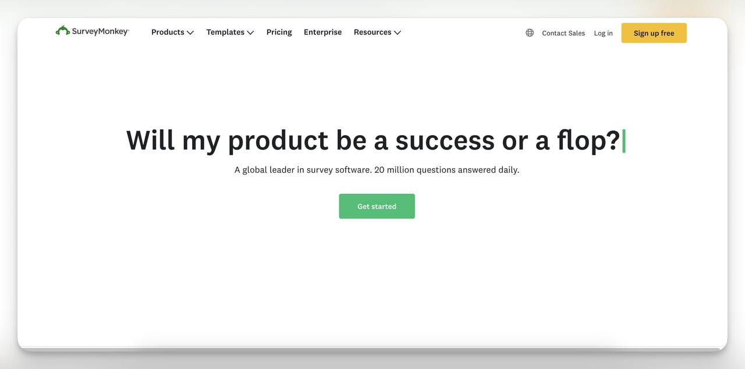This screenshot has width=745, height=369.
Task: Click the Products dropdown chevron
Action: pos(190,33)
